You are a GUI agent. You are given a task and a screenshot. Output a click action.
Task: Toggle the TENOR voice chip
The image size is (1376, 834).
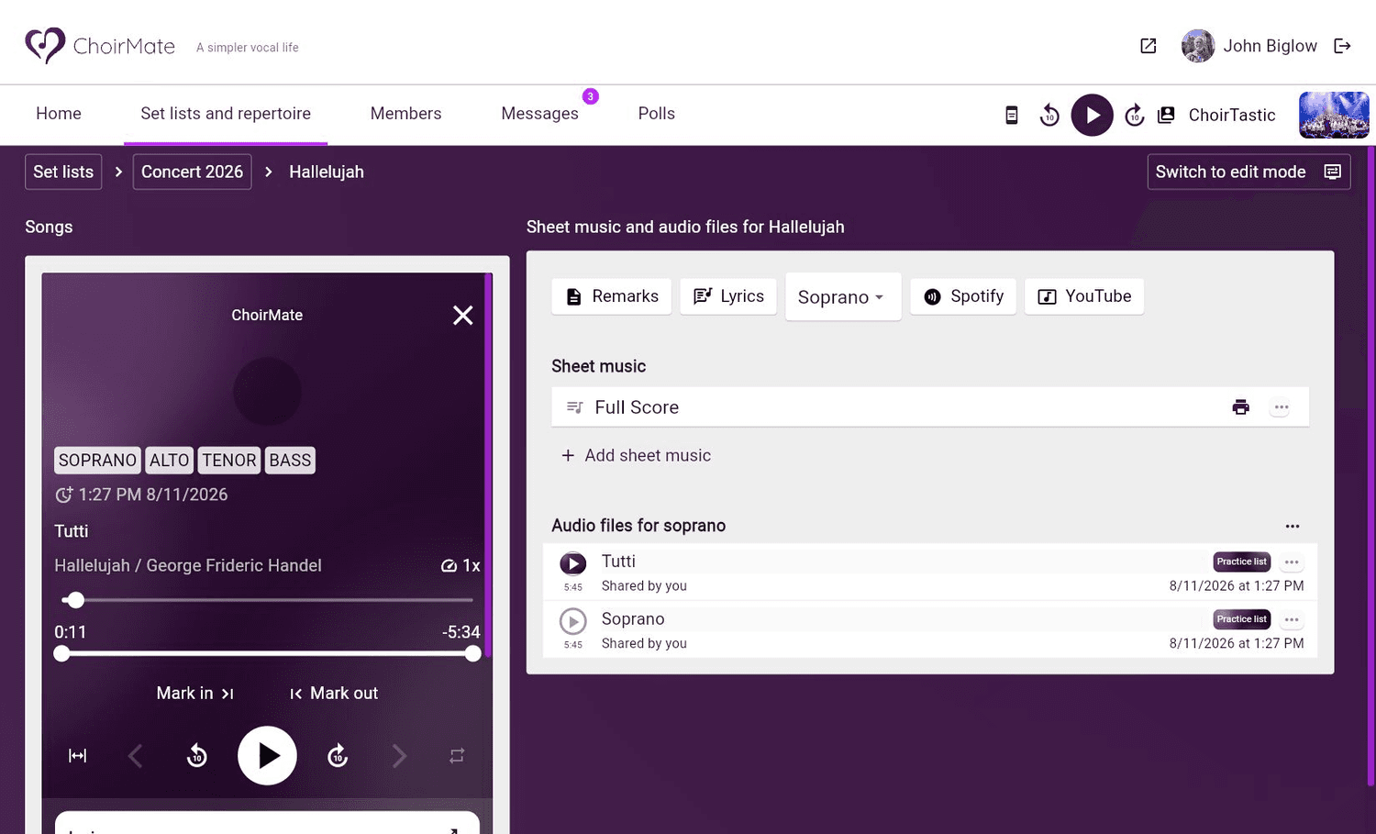229,461
